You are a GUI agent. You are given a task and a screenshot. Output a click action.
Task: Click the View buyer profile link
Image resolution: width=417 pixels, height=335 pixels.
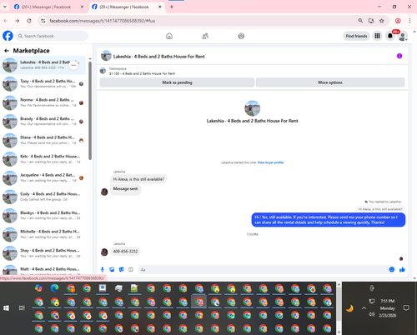[270, 162]
